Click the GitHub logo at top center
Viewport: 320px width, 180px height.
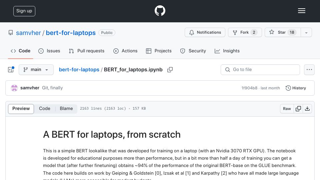click(160, 11)
